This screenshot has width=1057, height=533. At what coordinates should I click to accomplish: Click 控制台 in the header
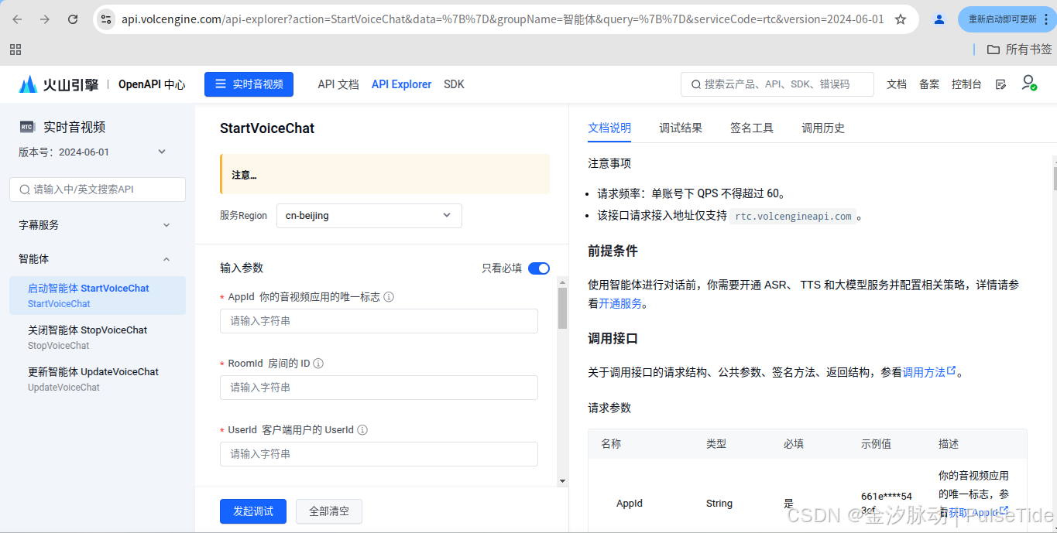(x=966, y=84)
